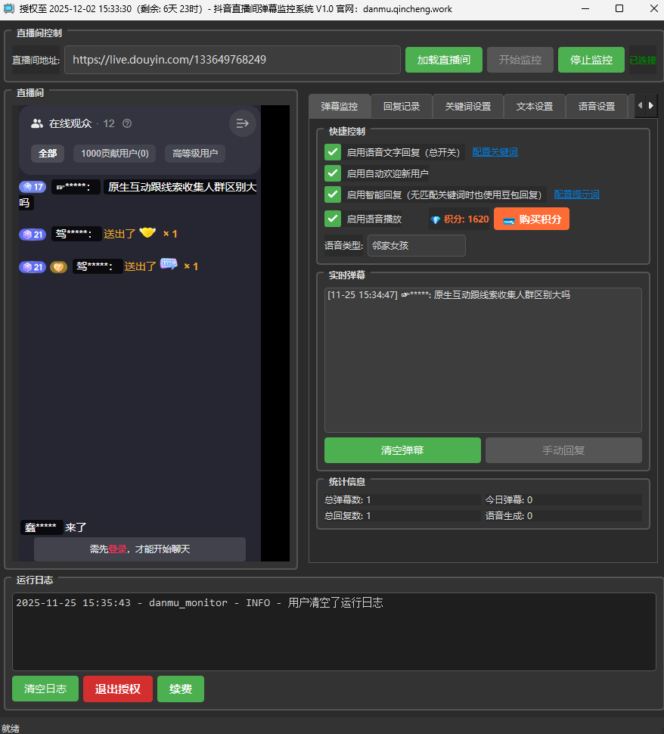Click the left tab scroll arrow

[639, 106]
